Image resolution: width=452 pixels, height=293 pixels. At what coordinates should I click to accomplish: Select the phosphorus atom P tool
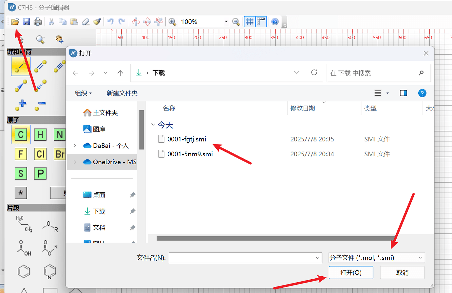click(x=40, y=173)
